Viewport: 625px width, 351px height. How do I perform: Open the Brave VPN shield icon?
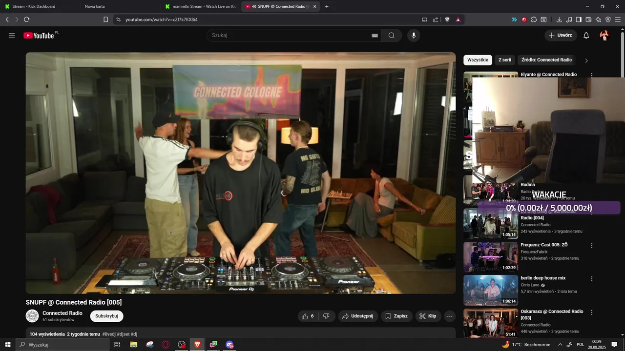pos(608,19)
